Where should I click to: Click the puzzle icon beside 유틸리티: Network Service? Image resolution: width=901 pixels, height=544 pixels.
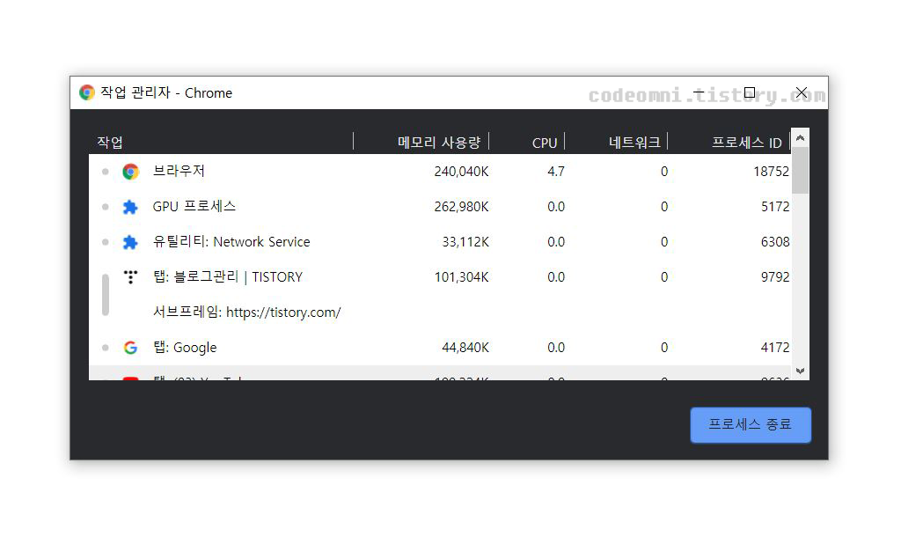click(130, 242)
